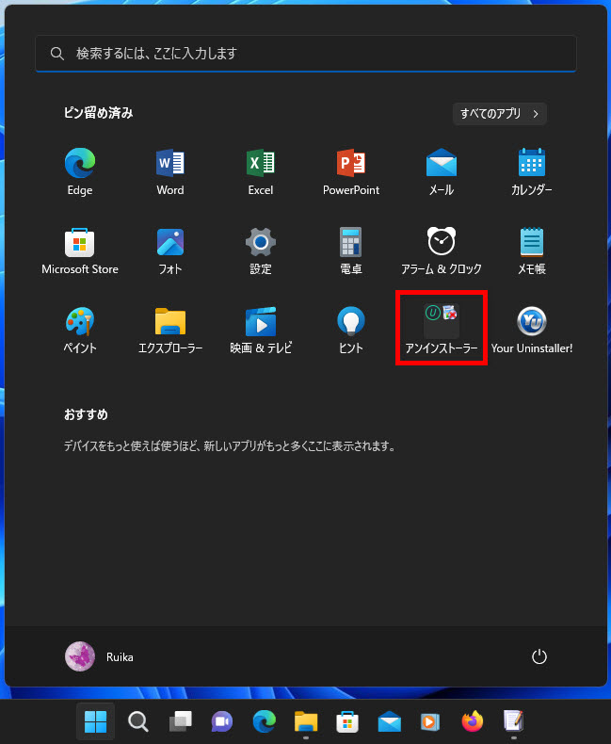The image size is (611, 744).
Task: Open the Ruika user account menu
Action: (x=100, y=656)
